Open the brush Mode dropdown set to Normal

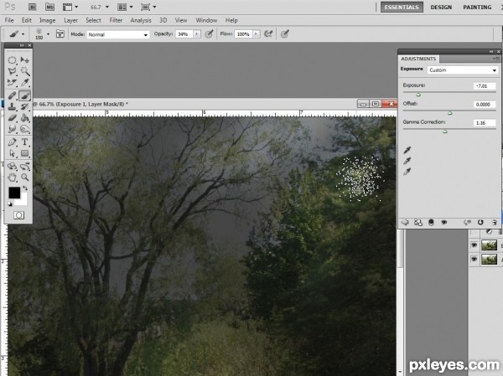(x=118, y=34)
